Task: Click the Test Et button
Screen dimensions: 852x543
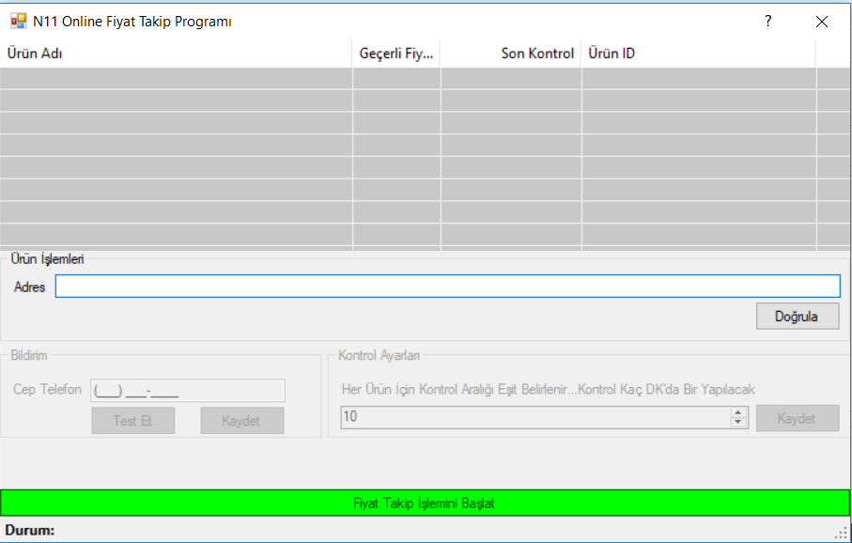Action: 133,421
